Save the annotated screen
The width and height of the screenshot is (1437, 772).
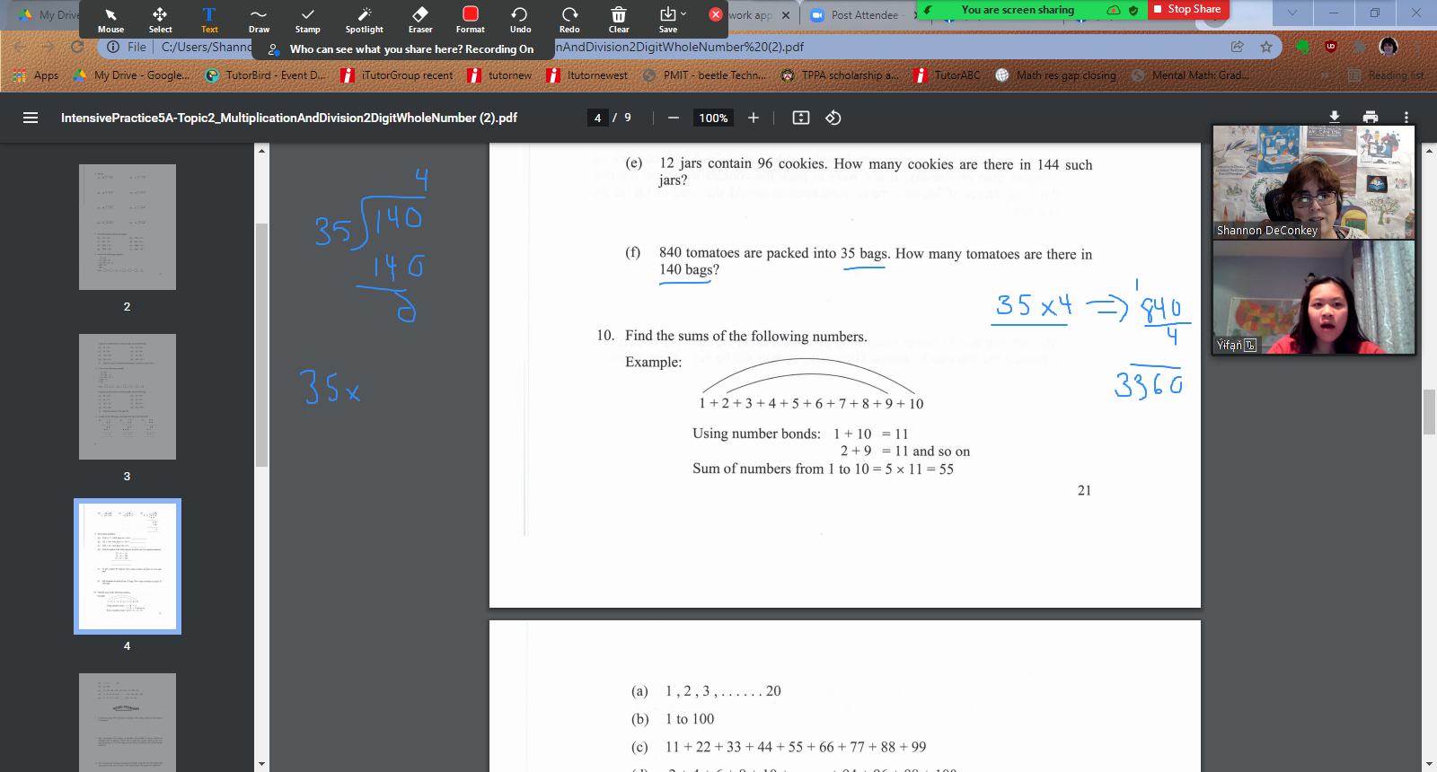click(x=667, y=20)
